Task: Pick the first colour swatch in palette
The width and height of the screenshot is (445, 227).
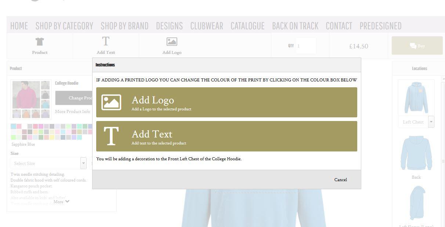Action: [x=13, y=127]
